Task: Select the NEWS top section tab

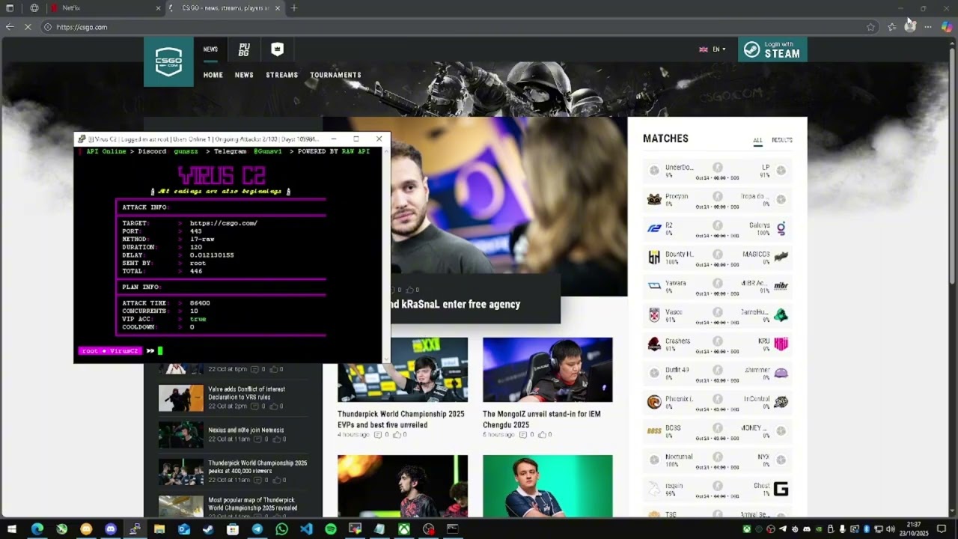Action: tap(210, 49)
